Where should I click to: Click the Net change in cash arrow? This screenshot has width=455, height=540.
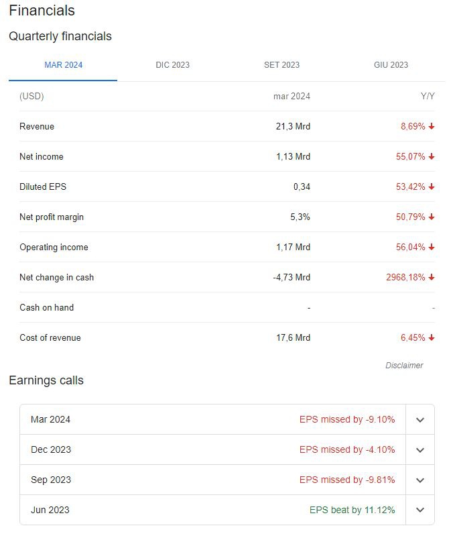coord(432,277)
